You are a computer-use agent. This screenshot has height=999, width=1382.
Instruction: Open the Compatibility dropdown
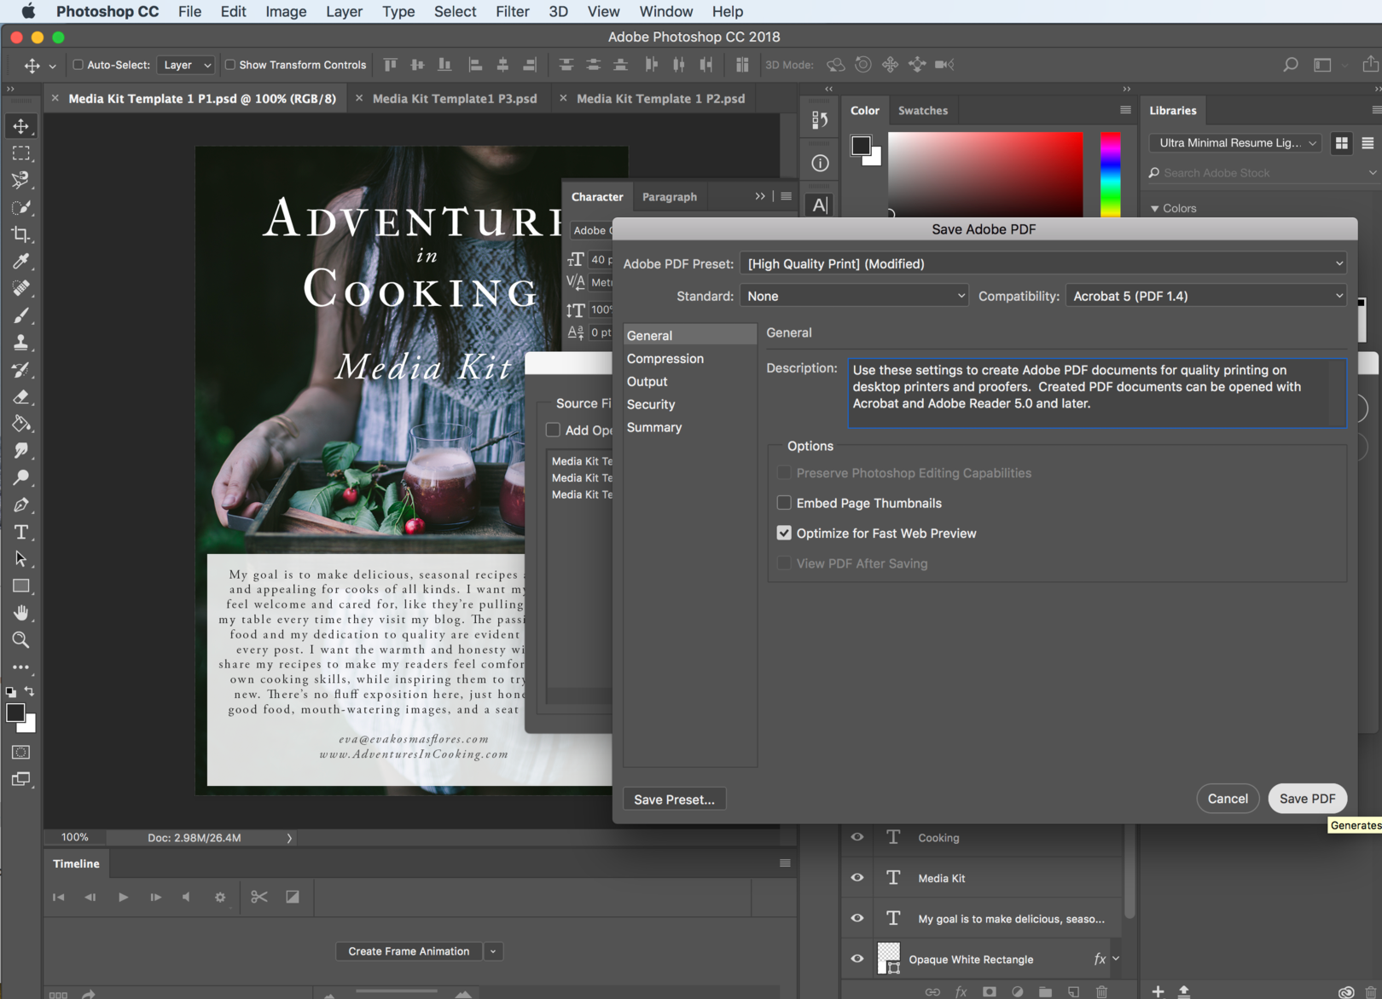[x=1206, y=296]
